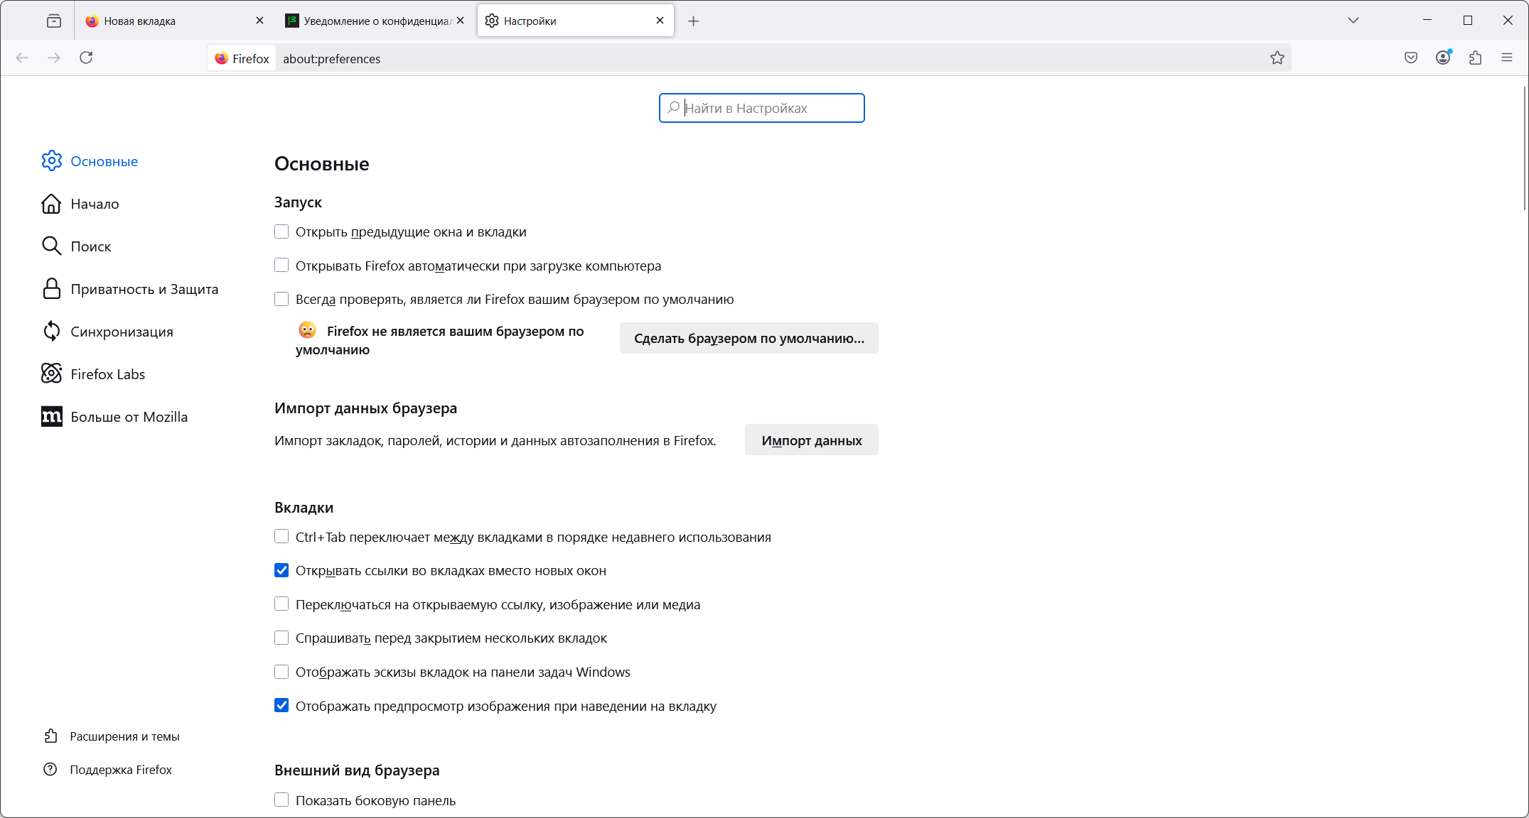
Task: Check Показать боковую панель
Action: click(281, 800)
